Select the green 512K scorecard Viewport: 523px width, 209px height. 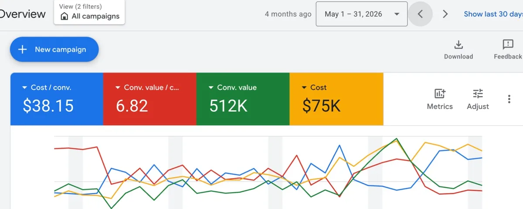243,99
